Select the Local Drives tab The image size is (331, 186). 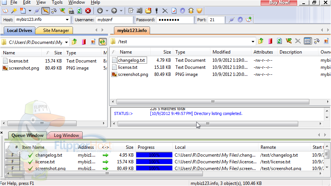click(19, 31)
